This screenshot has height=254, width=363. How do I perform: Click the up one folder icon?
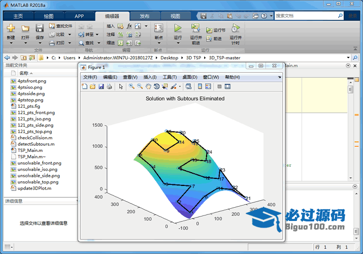[x=23, y=57]
